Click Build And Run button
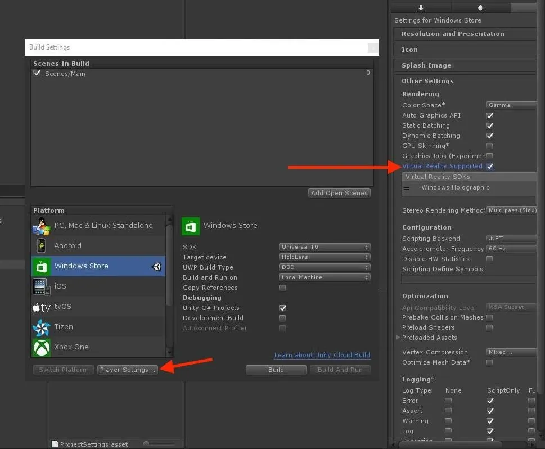The height and width of the screenshot is (449, 545). [x=340, y=370]
